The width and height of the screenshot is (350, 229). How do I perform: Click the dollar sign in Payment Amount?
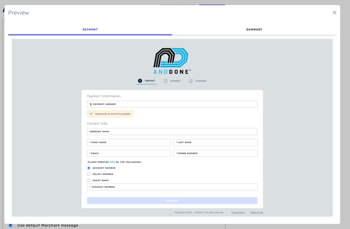tap(90, 104)
